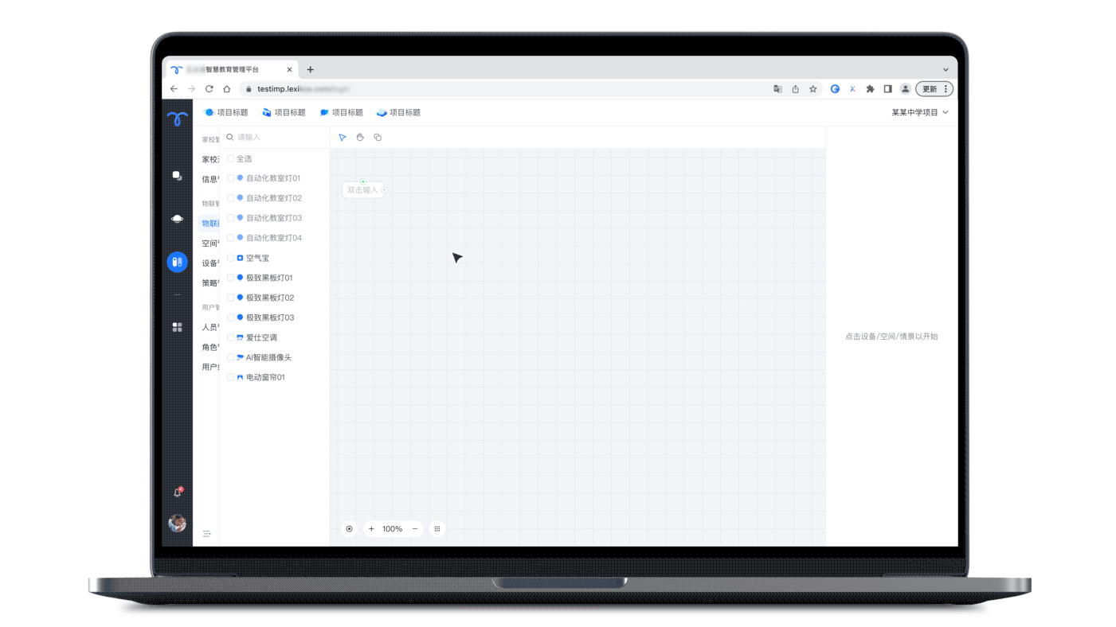Open the four-squares apps icon in sidebar

tap(178, 327)
